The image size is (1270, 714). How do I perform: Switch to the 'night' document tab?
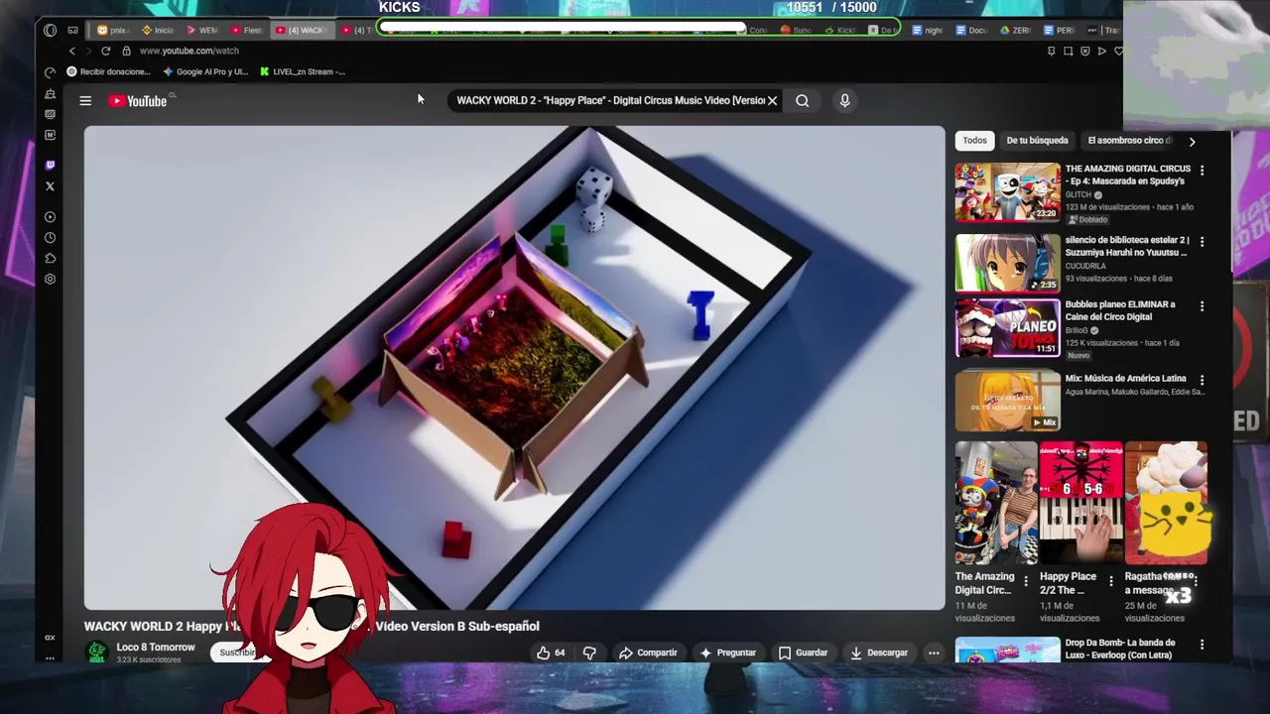point(927,30)
